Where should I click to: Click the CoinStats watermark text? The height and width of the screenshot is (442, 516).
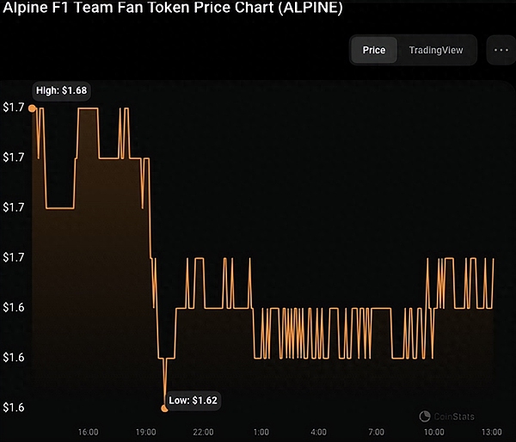coord(453,417)
